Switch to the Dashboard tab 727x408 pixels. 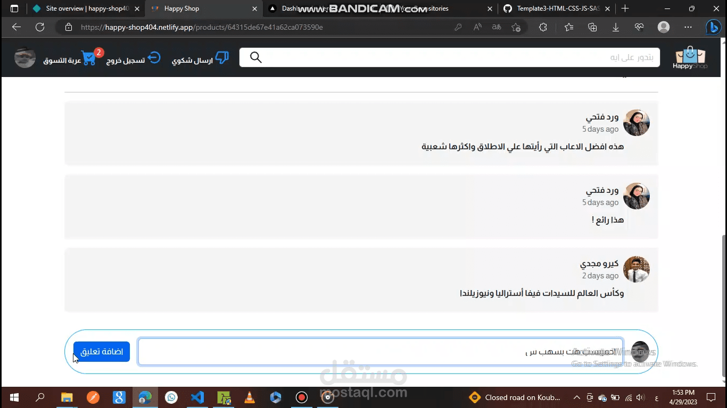click(322, 8)
